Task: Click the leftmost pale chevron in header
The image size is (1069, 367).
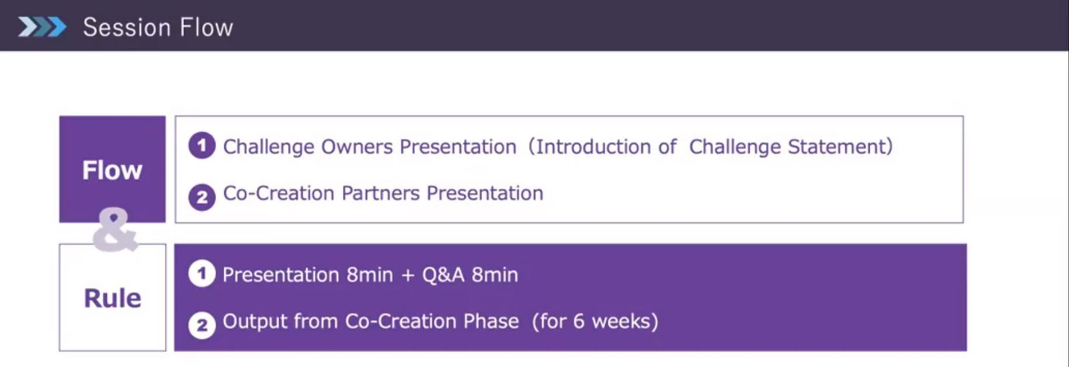Action: point(27,27)
